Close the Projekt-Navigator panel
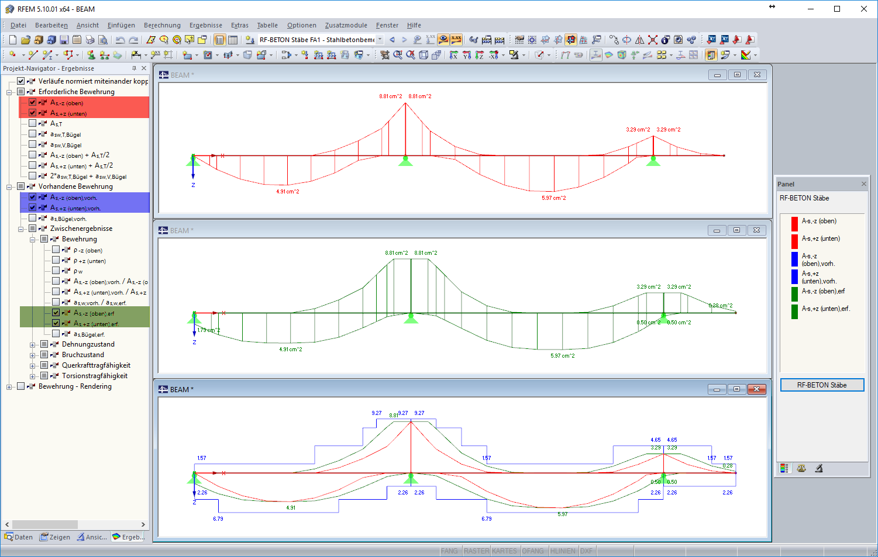This screenshot has height=557, width=878. 144,68
